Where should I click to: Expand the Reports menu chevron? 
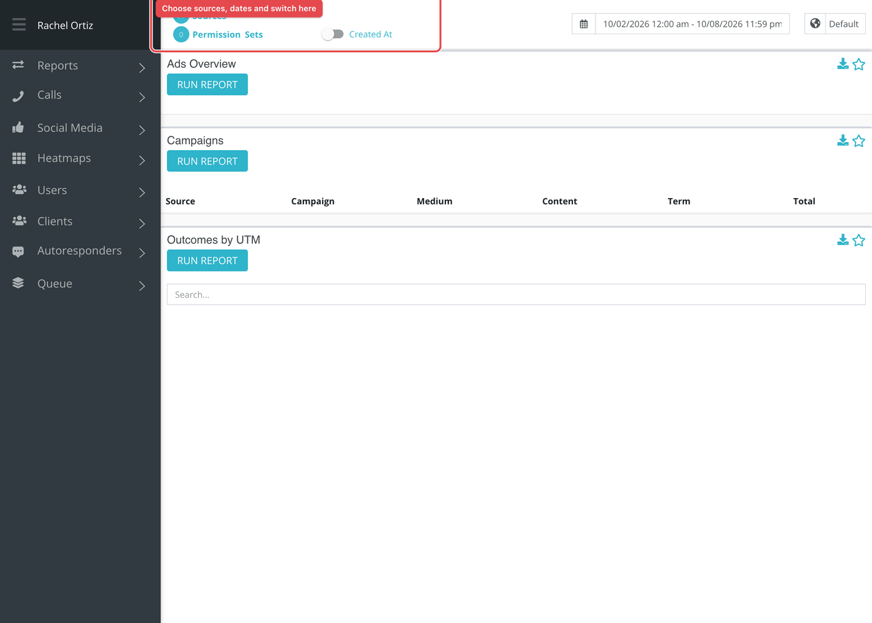click(x=142, y=67)
